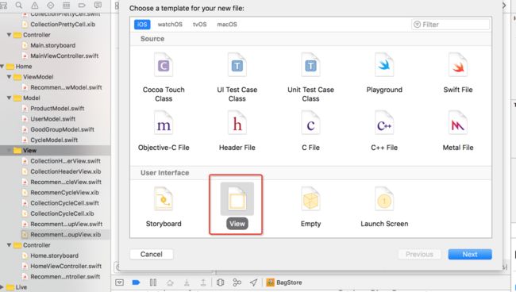Click the Filter search field
This screenshot has width=516, height=292.
pos(450,25)
